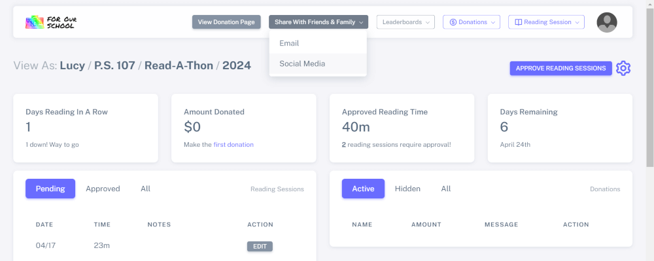
Task: Edit the 04/17 reading session
Action: 260,246
